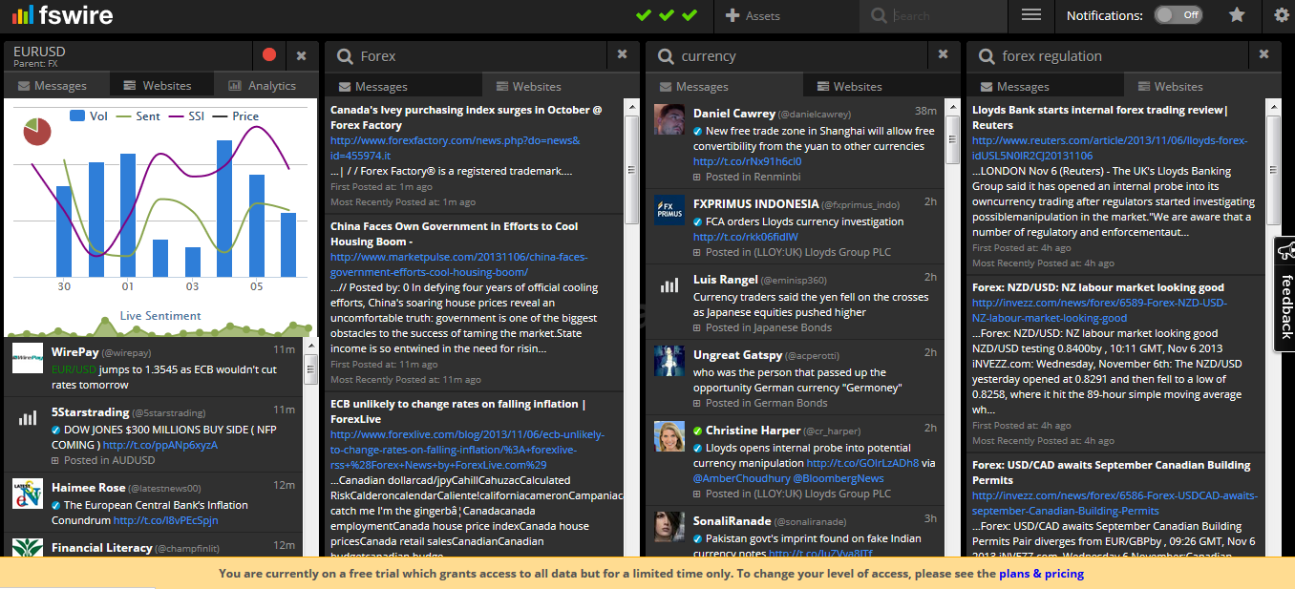Viewport: 1295px width, 589px height.
Task: Open the hamburger menu icon in top bar
Action: click(1031, 15)
